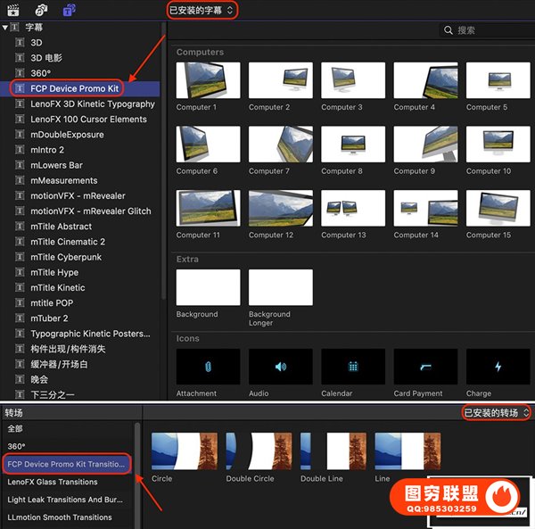
Task: Open the 已安装的字幕 dropdown
Action: [202, 10]
